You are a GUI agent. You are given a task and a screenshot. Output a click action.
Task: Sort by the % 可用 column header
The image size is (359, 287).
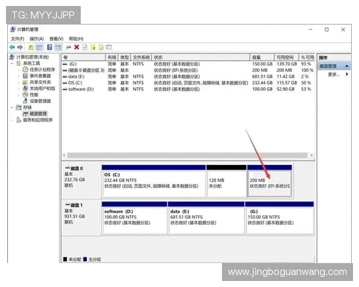tap(307, 57)
